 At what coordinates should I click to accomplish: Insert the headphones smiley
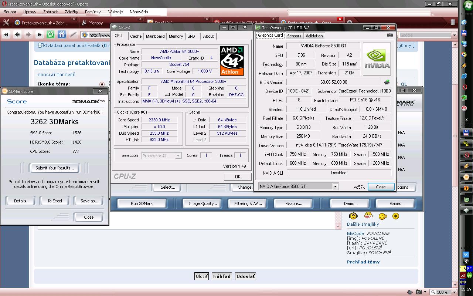point(353,216)
